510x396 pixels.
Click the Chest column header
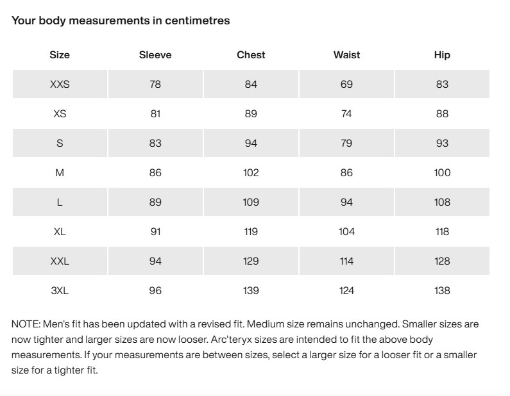(x=251, y=54)
